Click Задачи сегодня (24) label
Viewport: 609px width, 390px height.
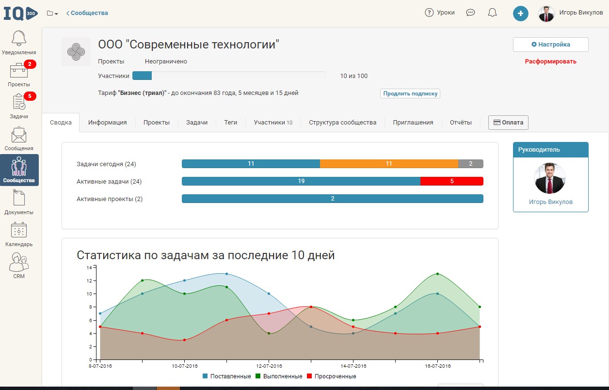click(x=106, y=164)
